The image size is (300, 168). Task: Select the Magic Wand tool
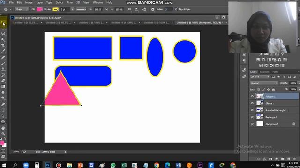[3, 40]
